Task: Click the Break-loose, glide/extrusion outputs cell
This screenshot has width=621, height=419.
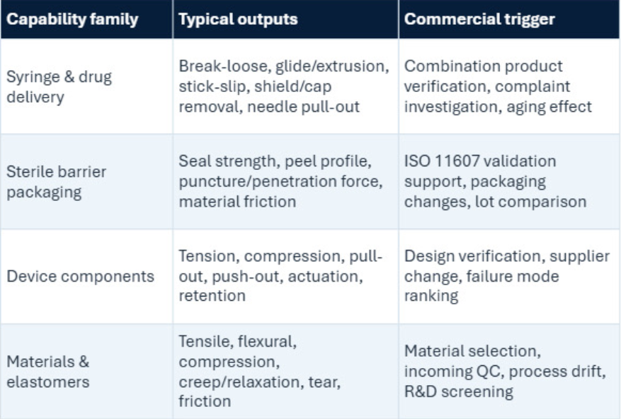Action: tap(285, 86)
